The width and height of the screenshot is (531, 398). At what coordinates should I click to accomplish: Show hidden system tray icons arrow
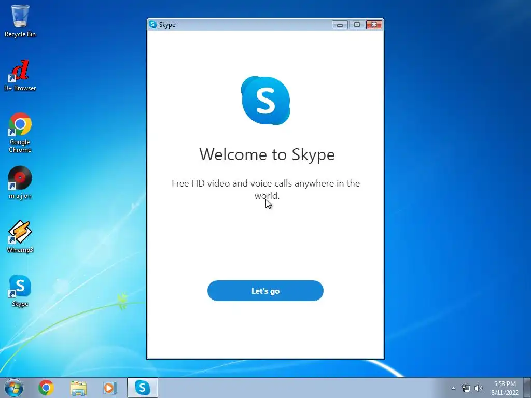pos(453,388)
